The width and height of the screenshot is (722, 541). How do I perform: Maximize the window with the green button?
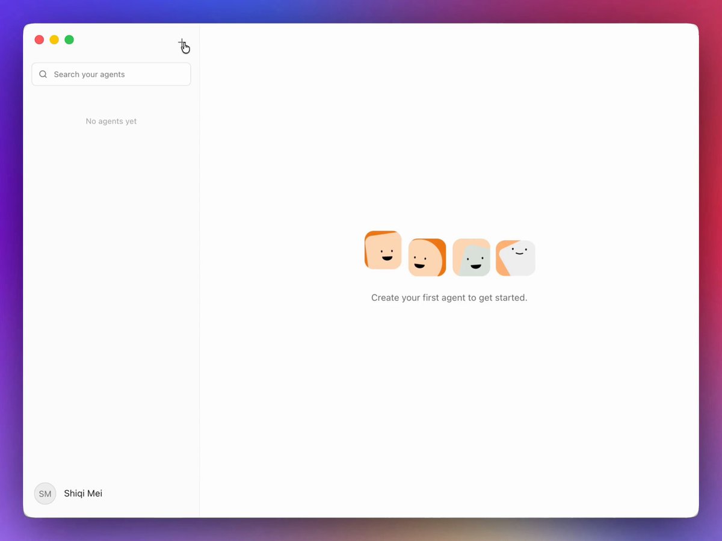[69, 40]
